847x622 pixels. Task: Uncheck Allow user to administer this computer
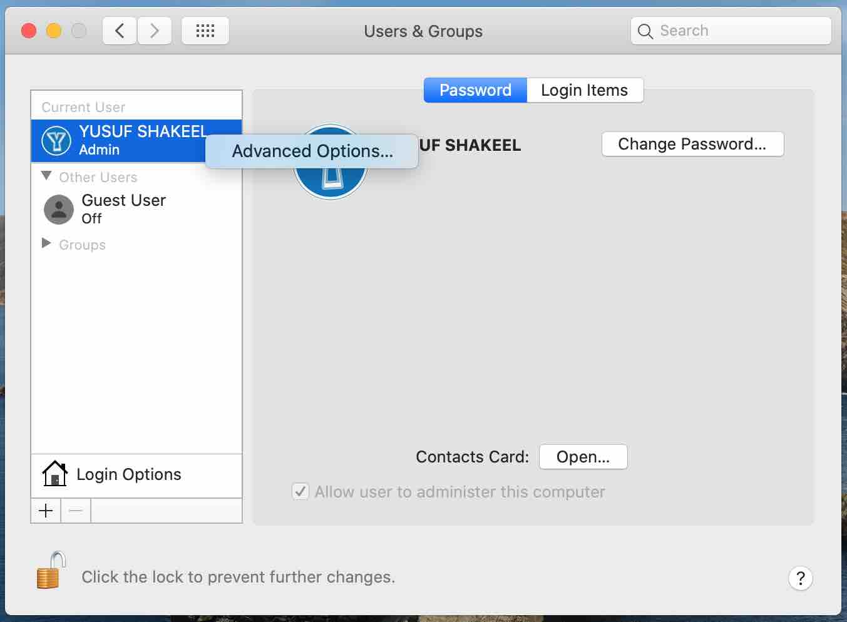[x=300, y=492]
